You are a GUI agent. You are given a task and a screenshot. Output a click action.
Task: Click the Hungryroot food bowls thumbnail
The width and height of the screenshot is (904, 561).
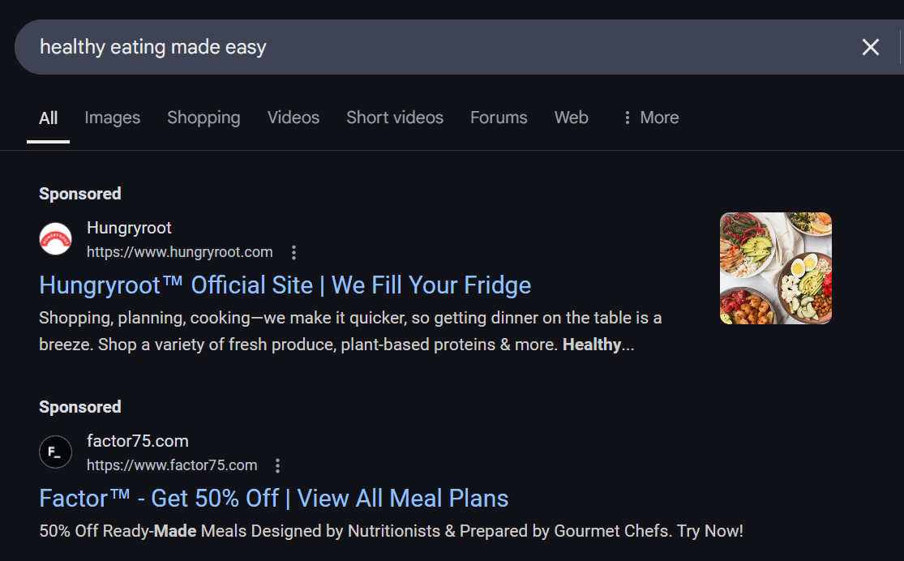pyautogui.click(x=775, y=268)
